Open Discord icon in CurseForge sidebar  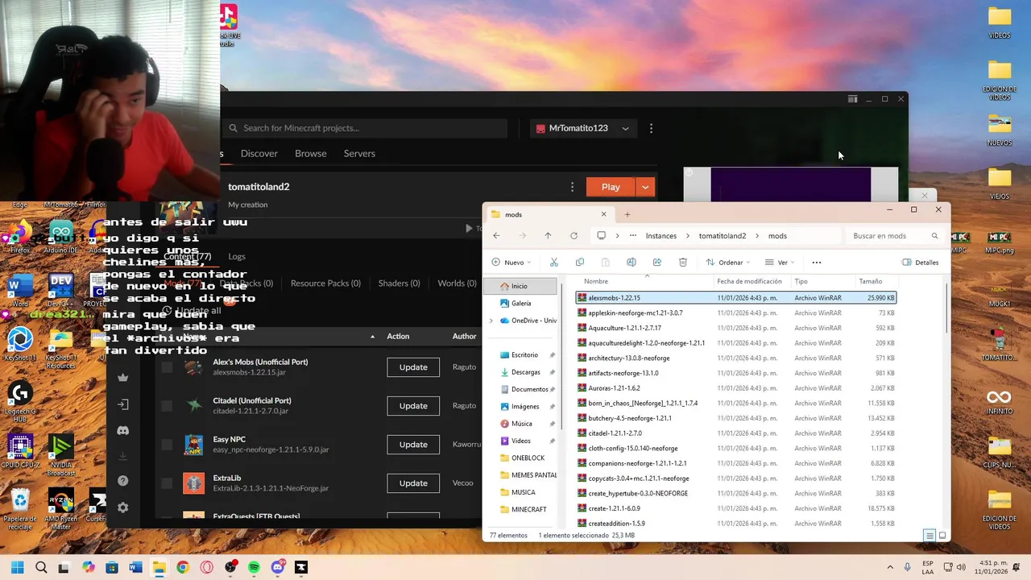coord(122,431)
